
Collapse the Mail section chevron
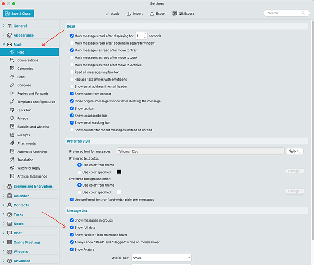coord(4,44)
